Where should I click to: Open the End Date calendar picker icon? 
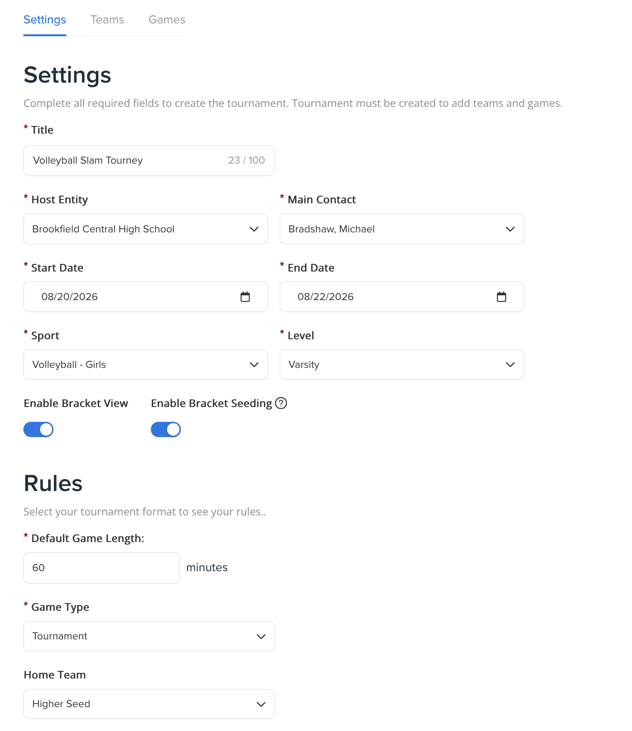pyautogui.click(x=501, y=297)
